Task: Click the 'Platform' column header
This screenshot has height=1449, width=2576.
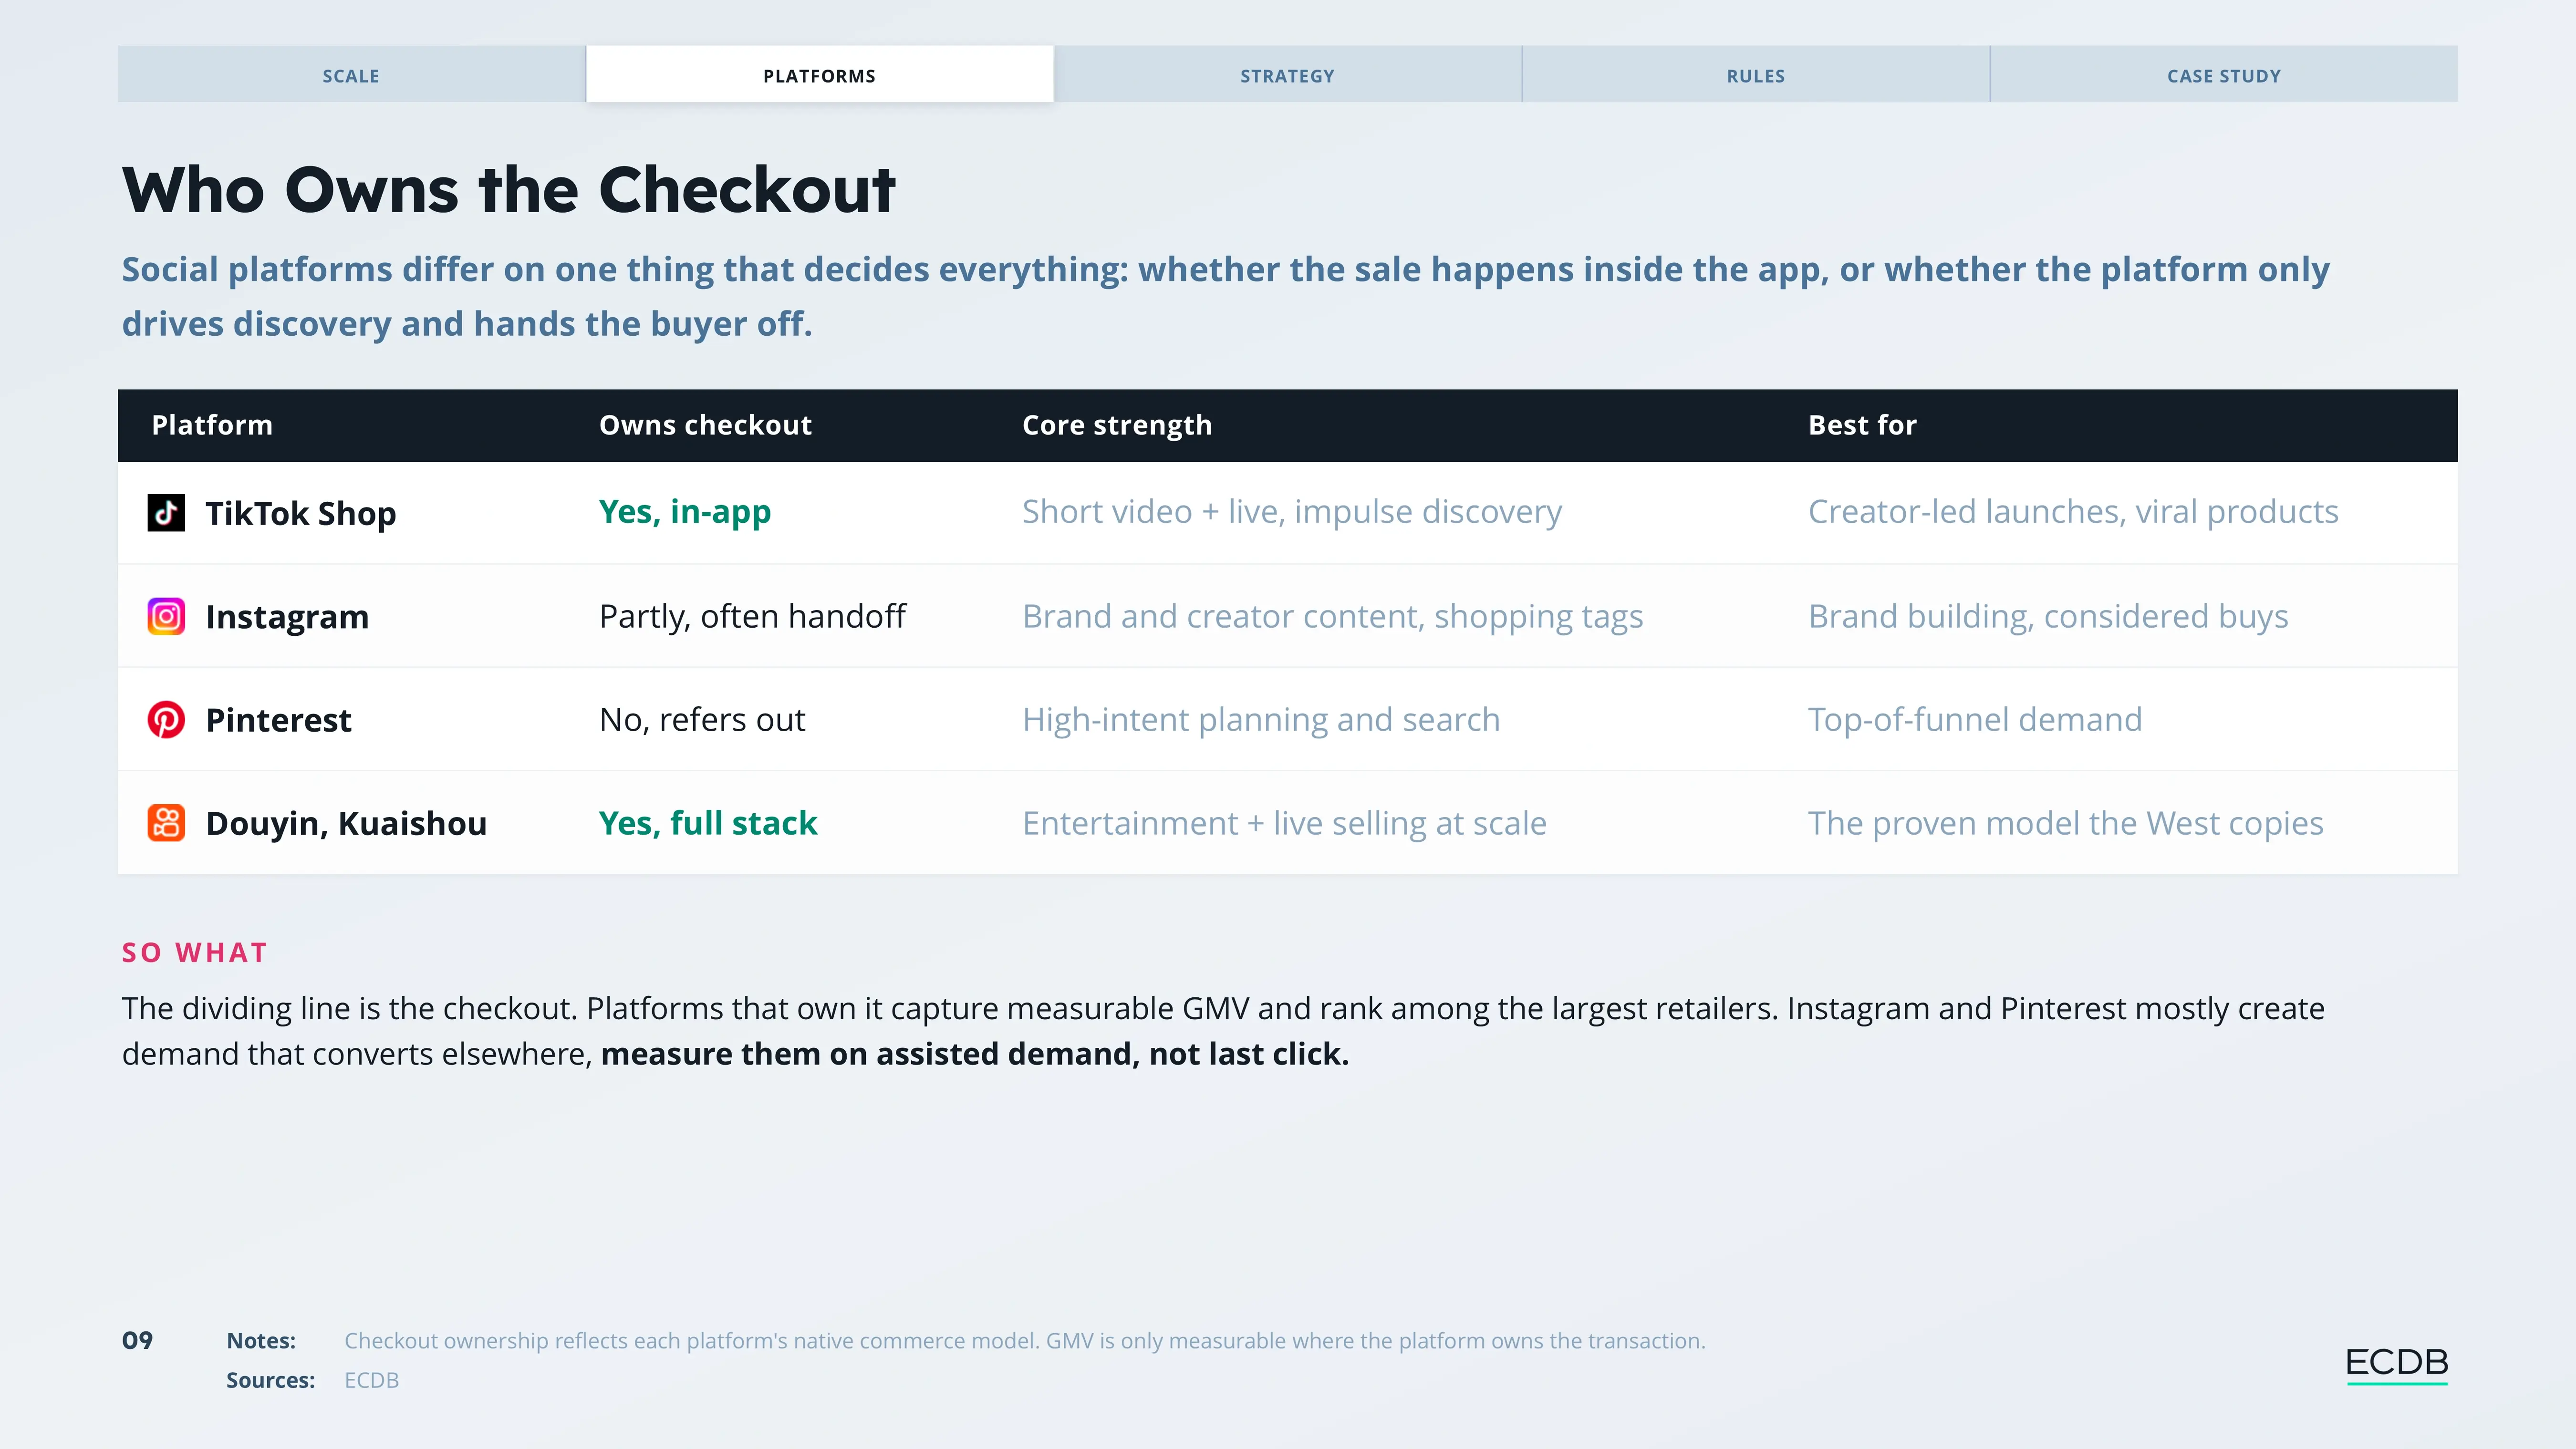Action: [212, 425]
